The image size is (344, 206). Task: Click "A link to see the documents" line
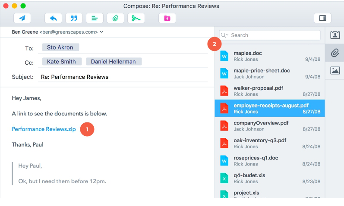click(60, 113)
